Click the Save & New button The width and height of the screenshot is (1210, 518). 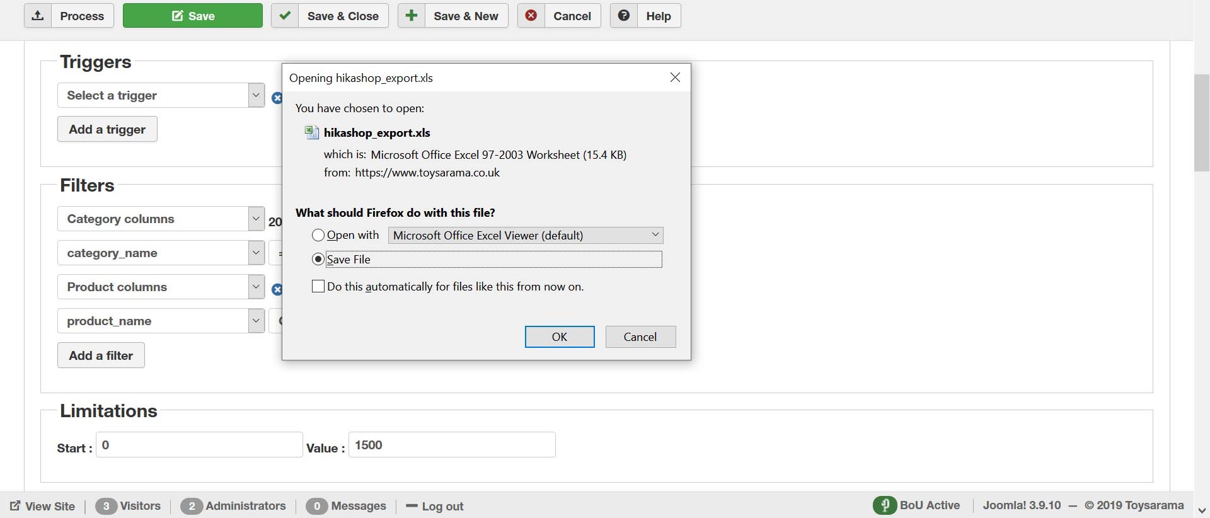[453, 16]
